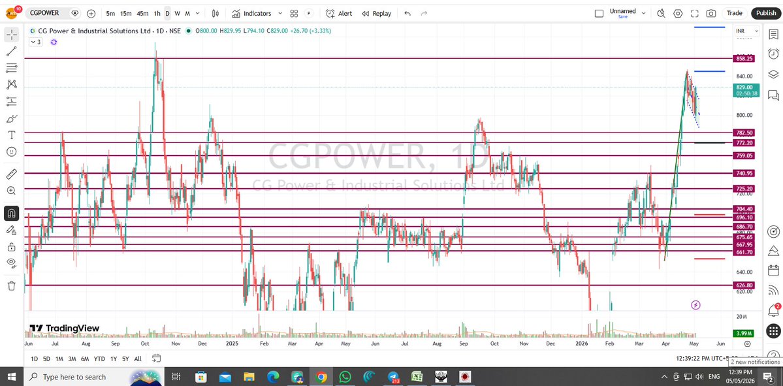Click the Publish button
This screenshot has width=783, height=386.
click(765, 14)
